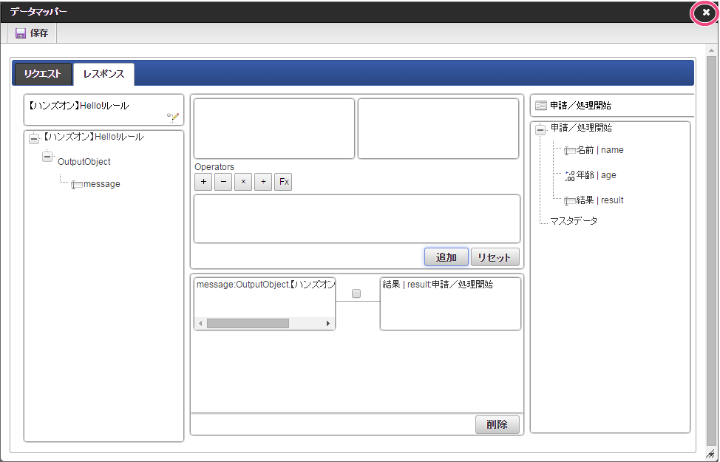
Task: Click the text field icon beside 名前 | name
Action: tap(570, 151)
